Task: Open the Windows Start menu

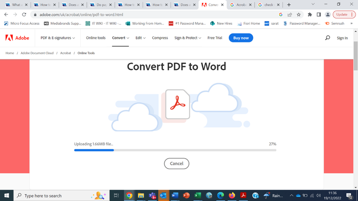Action: point(7,196)
